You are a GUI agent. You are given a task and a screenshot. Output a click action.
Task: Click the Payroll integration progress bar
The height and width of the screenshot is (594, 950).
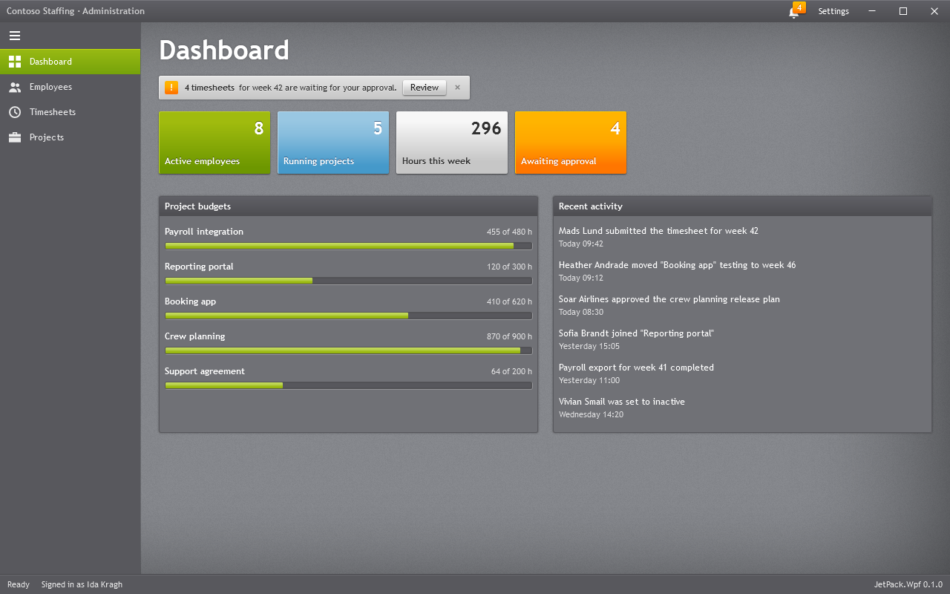click(348, 246)
